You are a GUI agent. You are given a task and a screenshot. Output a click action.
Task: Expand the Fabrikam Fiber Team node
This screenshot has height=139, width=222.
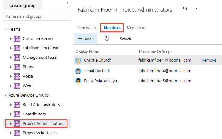click(x=11, y=48)
